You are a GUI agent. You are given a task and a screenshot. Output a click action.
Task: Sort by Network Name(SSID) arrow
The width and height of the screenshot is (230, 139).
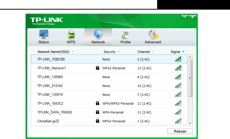click(73, 52)
